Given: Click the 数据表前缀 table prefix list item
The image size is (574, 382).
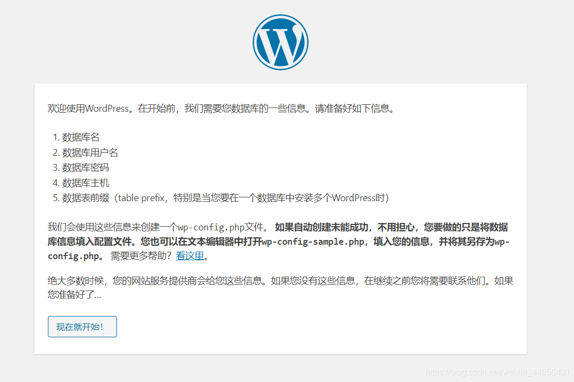Looking at the screenshot, I should pyautogui.click(x=225, y=198).
